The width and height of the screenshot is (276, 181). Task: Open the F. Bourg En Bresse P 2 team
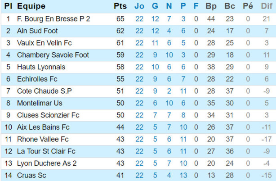point(53,19)
